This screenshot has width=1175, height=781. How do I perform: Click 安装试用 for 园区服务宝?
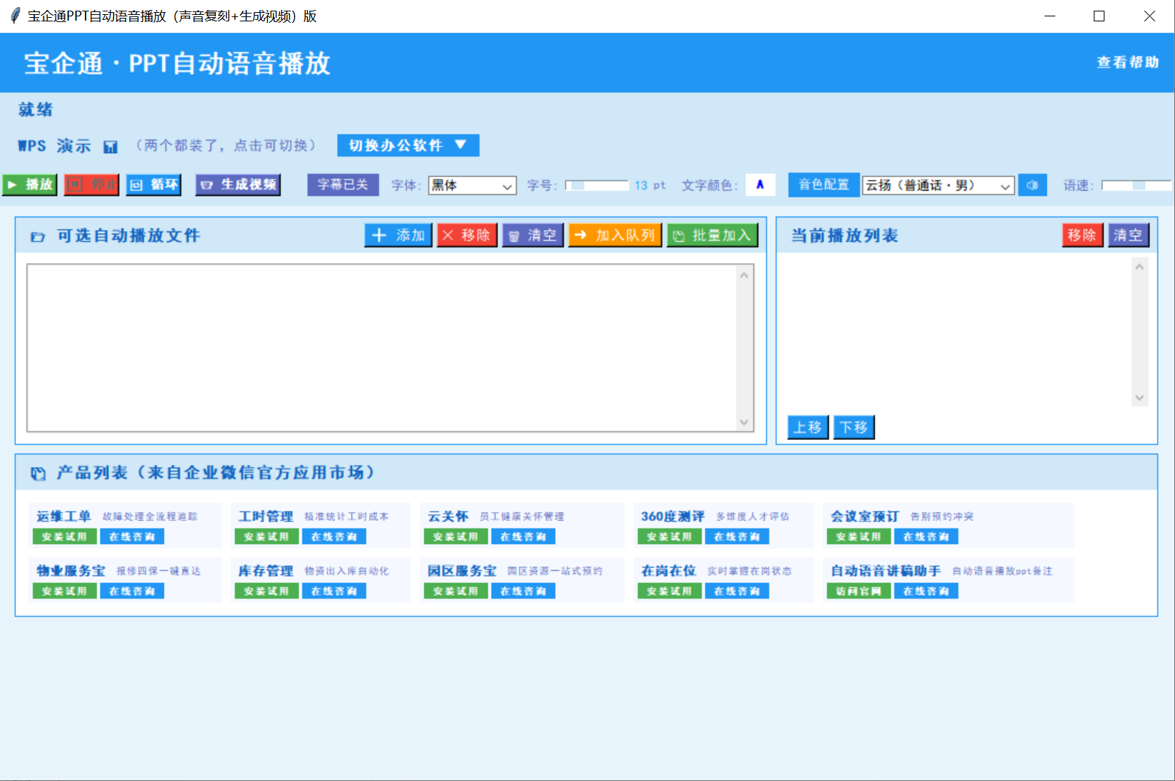click(x=456, y=591)
